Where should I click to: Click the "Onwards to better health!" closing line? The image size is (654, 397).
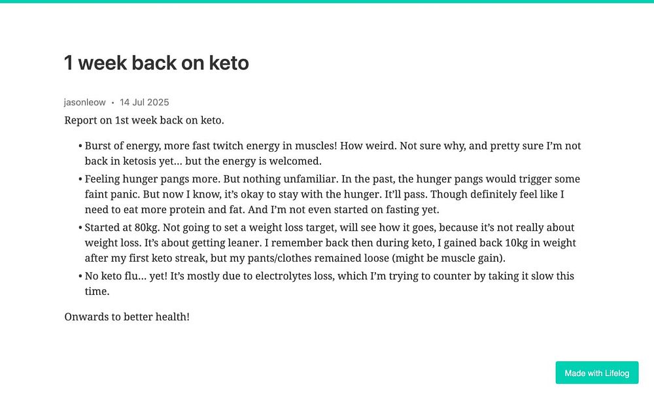pyautogui.click(x=127, y=317)
